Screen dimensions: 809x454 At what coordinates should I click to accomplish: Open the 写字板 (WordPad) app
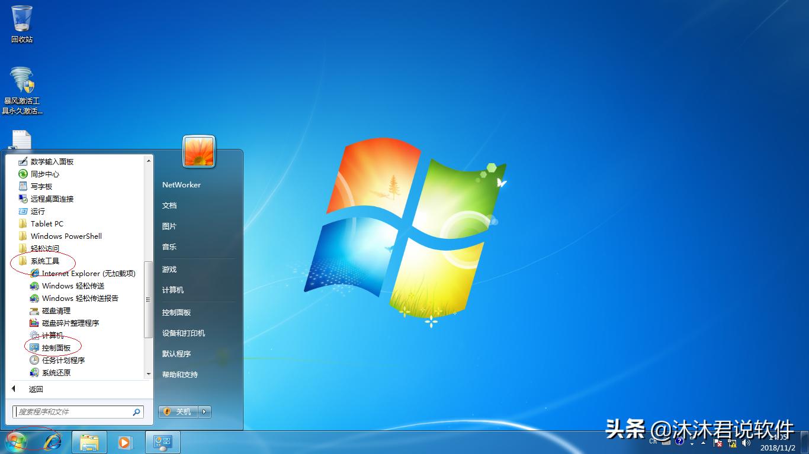pos(41,186)
